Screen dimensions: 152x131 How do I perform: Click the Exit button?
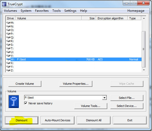click(x=130, y=120)
